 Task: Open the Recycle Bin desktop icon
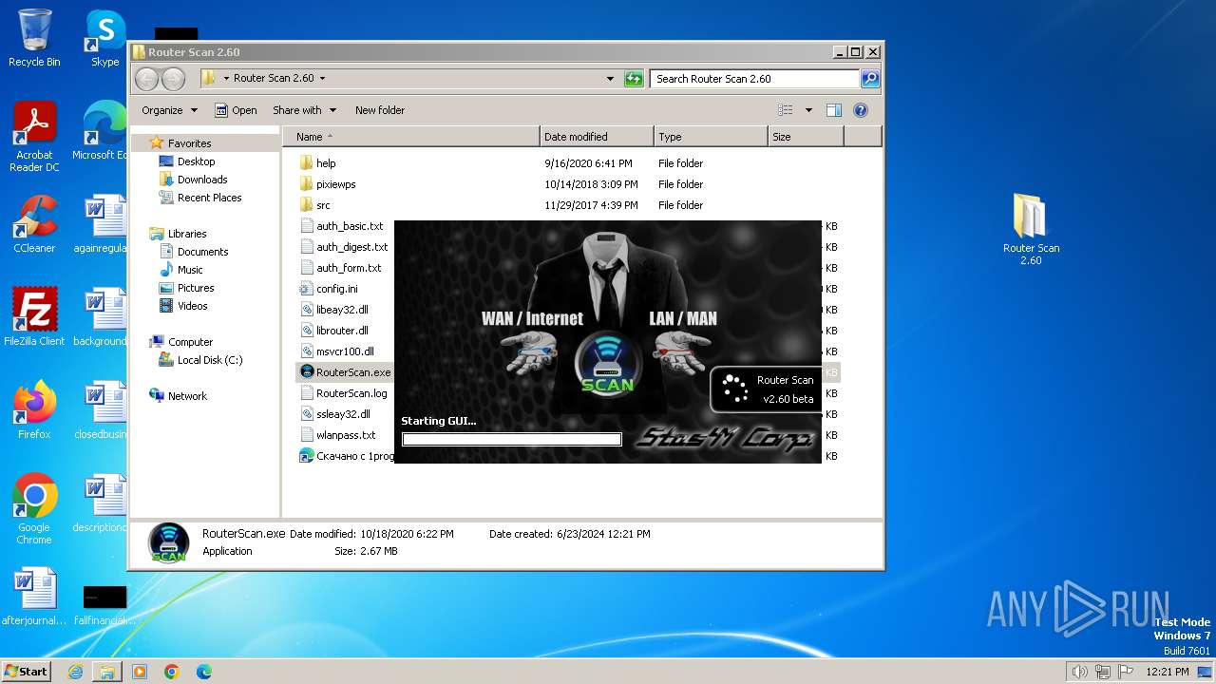pos(34,38)
